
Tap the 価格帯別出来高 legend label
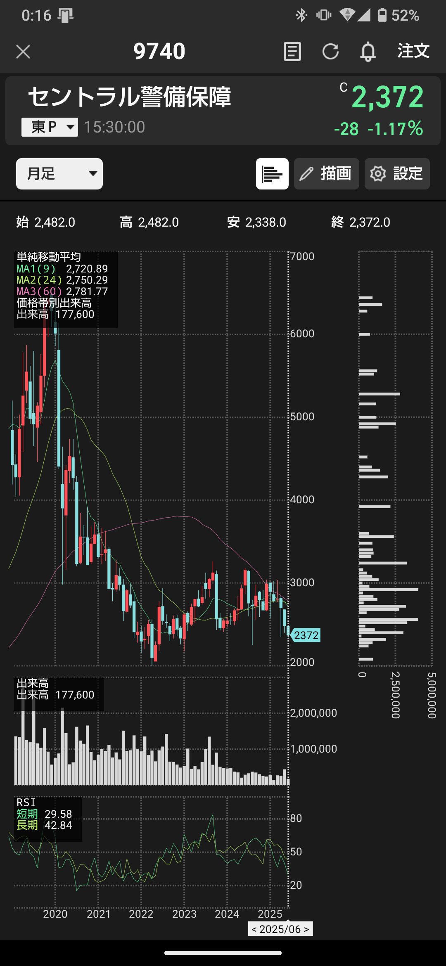(x=54, y=303)
